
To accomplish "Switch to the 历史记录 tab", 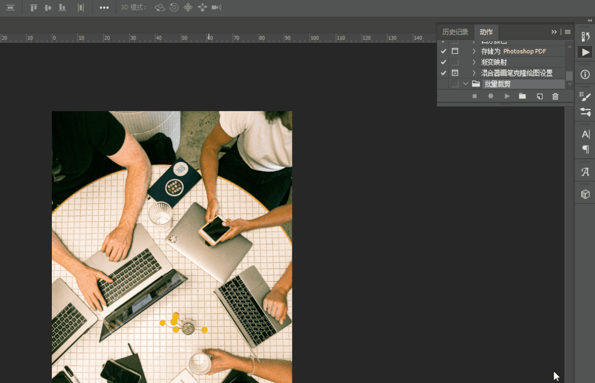I will click(455, 32).
